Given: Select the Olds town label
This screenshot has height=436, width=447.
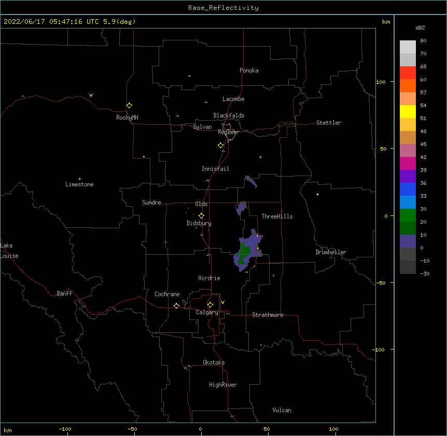Looking at the screenshot, I should tap(201, 204).
